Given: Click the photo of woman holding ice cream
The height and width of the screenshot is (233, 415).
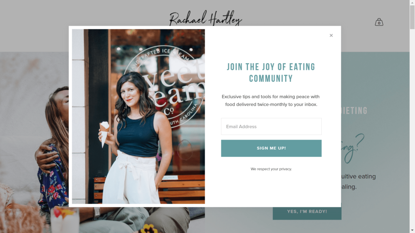Looking at the screenshot, I should (x=139, y=116).
